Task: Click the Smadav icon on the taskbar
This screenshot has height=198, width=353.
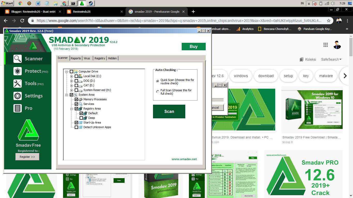Action: (x=82, y=3)
